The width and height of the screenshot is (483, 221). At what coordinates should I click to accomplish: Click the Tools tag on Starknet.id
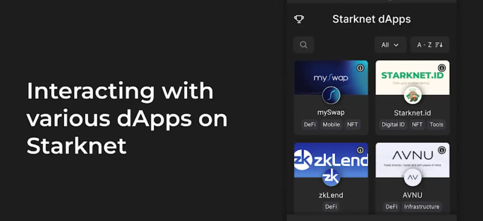(436, 125)
